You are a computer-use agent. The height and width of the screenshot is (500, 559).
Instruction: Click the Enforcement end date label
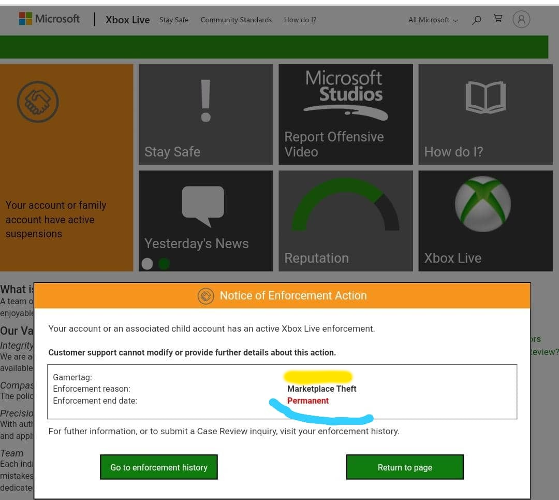tap(95, 401)
